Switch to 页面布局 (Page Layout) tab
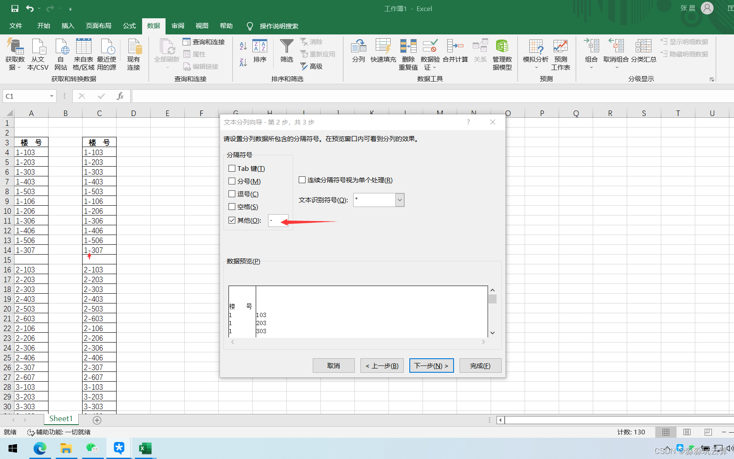734x459 pixels. pos(99,26)
